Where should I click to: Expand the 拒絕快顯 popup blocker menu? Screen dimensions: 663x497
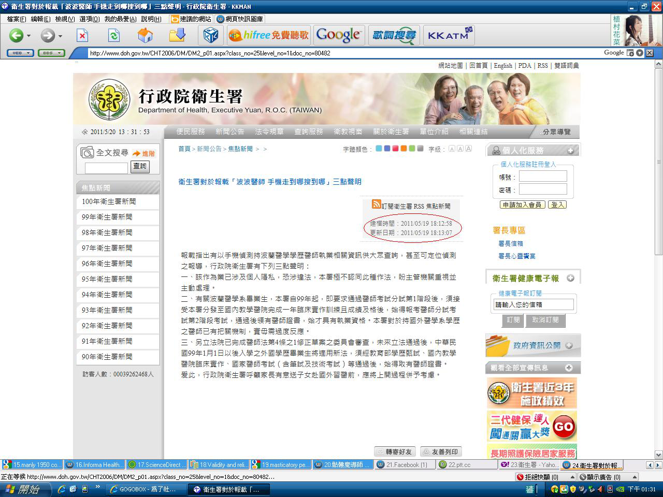coord(563,477)
